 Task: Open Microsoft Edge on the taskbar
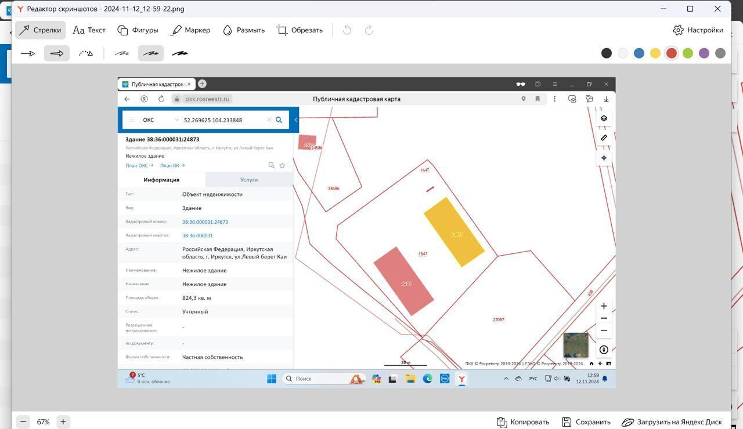pyautogui.click(x=428, y=379)
